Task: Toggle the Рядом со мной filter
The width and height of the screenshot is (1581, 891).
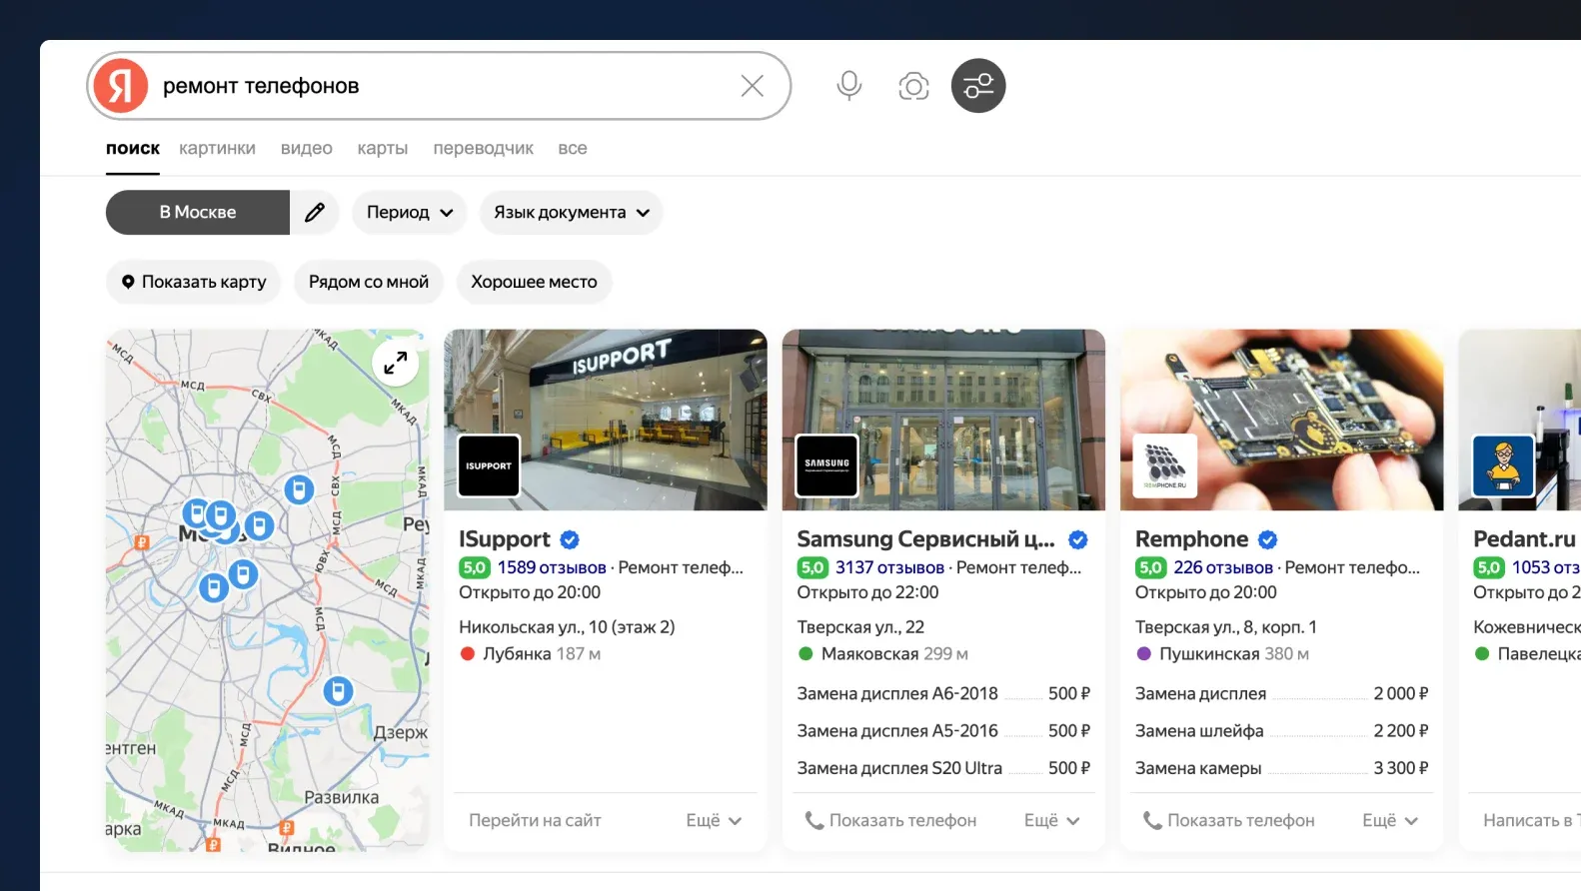Action: (x=369, y=282)
